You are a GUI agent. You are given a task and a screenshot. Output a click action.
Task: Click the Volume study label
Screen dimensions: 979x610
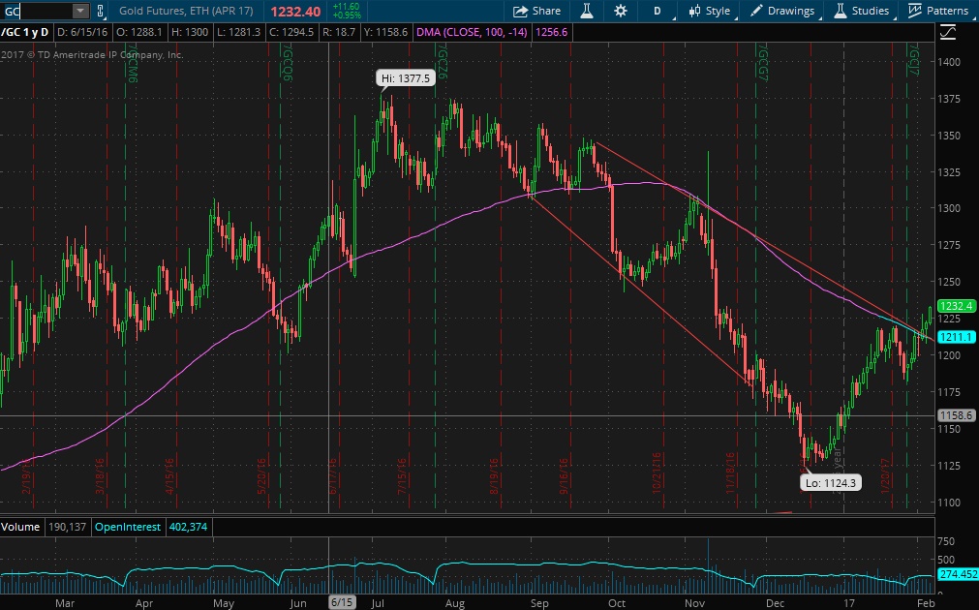point(20,527)
